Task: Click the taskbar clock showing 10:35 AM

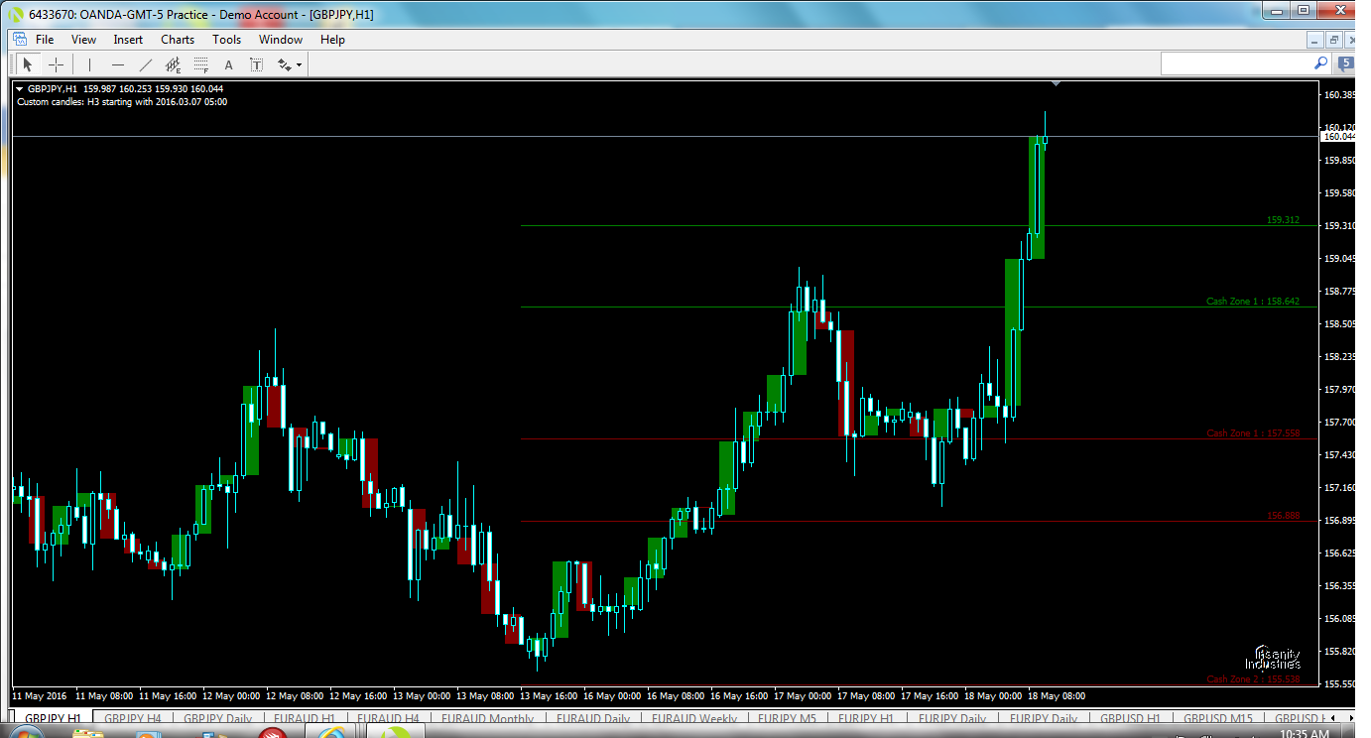Action: tap(1306, 734)
